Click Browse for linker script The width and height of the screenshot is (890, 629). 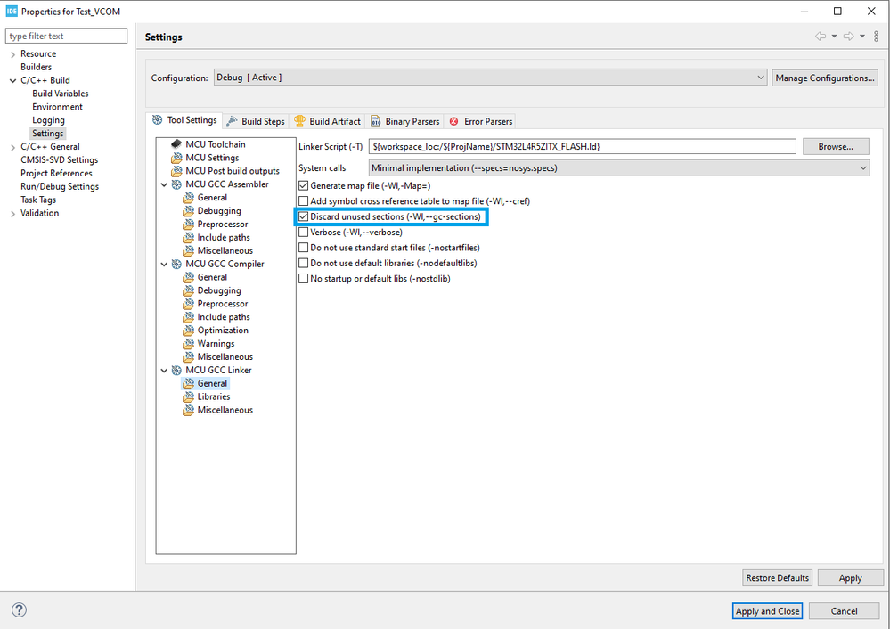point(836,146)
